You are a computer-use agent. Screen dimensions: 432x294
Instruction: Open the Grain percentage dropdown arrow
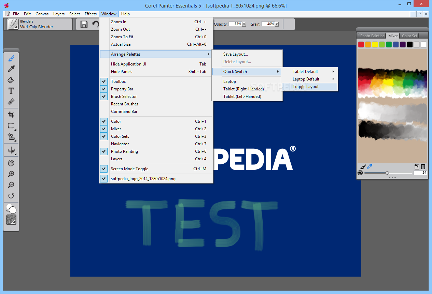(277, 24)
